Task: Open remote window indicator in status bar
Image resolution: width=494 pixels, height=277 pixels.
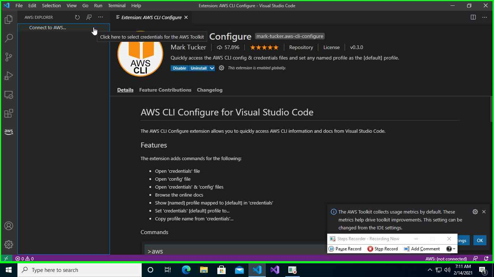Action: [6, 259]
